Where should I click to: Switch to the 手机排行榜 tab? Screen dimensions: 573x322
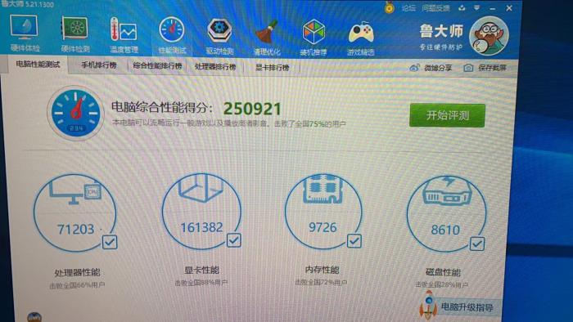pyautogui.click(x=99, y=65)
